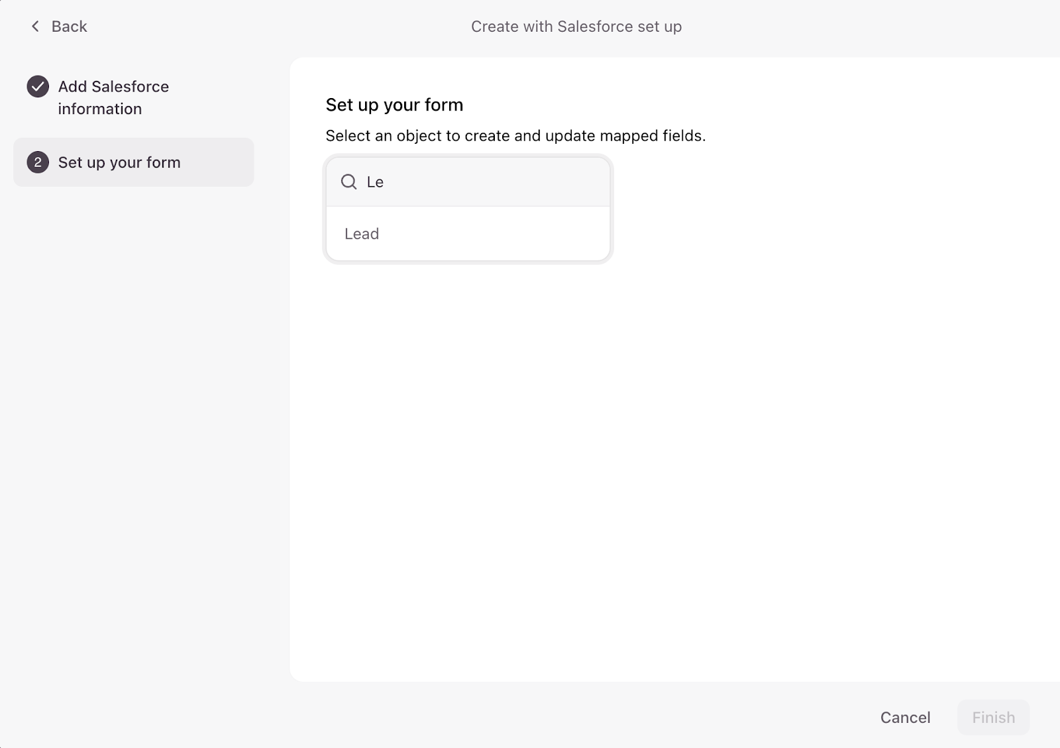Image resolution: width=1060 pixels, height=748 pixels.
Task: Click the Back chevron arrow icon
Action: point(35,27)
